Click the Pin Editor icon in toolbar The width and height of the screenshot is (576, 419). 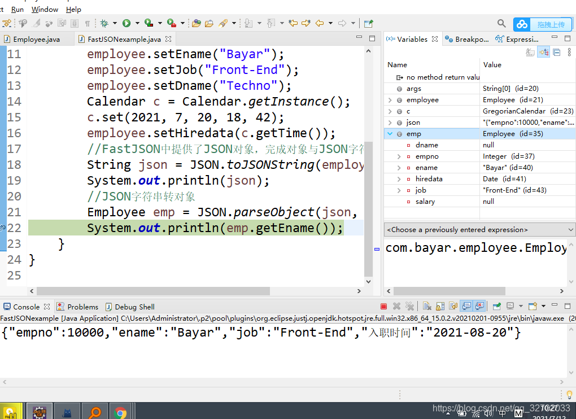[368, 24]
